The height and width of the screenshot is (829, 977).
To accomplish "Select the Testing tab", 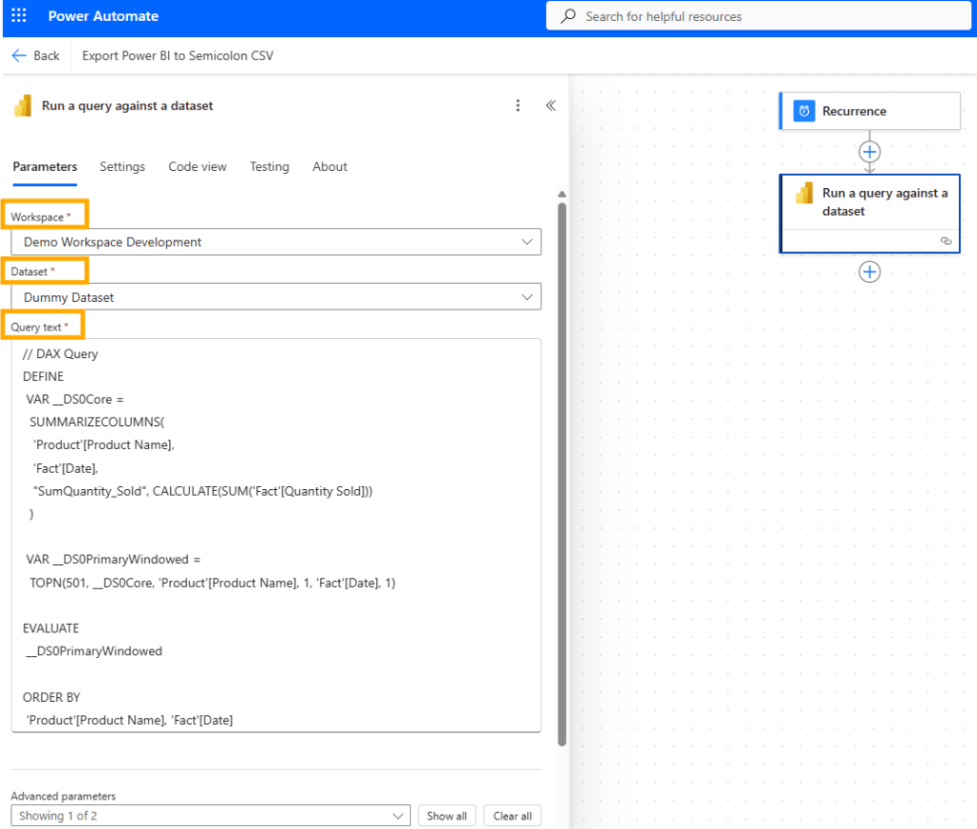I will point(268,166).
